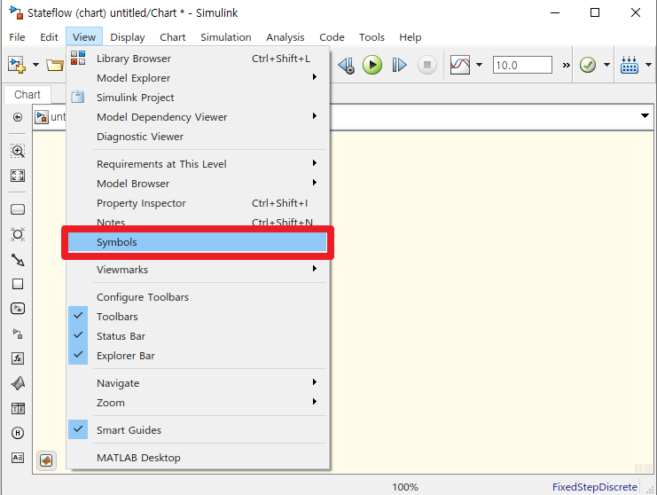Screen dimensions: 657x495
Task: Click the Open folder toolbar icon
Action: click(55, 65)
